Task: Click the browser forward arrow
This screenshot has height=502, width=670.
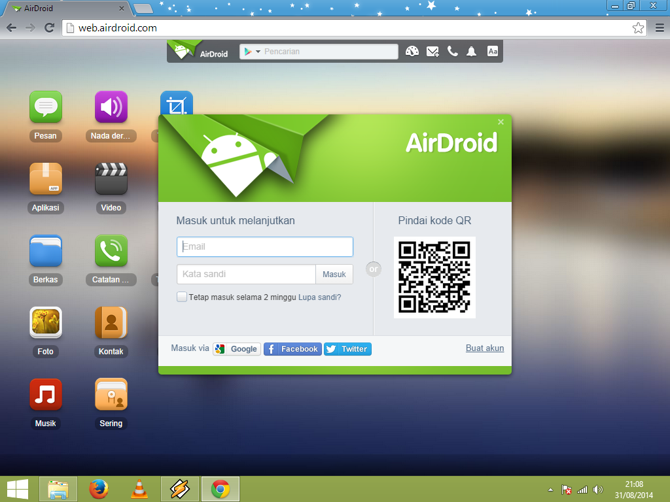Action: (30, 27)
